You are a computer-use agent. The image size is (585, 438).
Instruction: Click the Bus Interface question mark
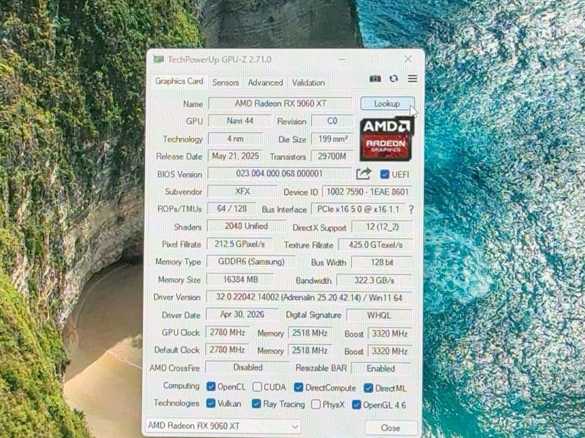(411, 210)
